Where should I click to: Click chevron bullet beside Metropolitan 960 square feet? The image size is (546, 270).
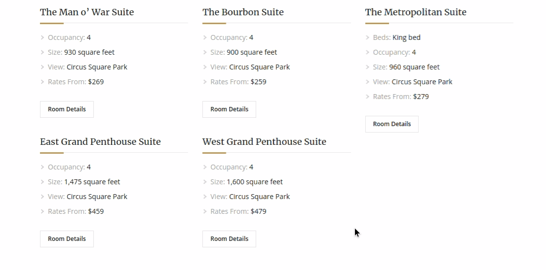(x=368, y=67)
